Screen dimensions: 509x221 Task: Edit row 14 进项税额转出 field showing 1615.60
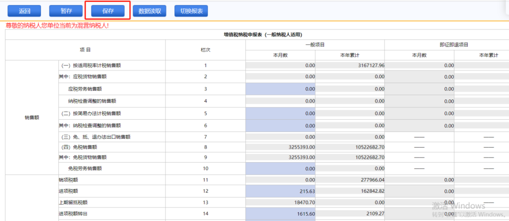pos(280,214)
